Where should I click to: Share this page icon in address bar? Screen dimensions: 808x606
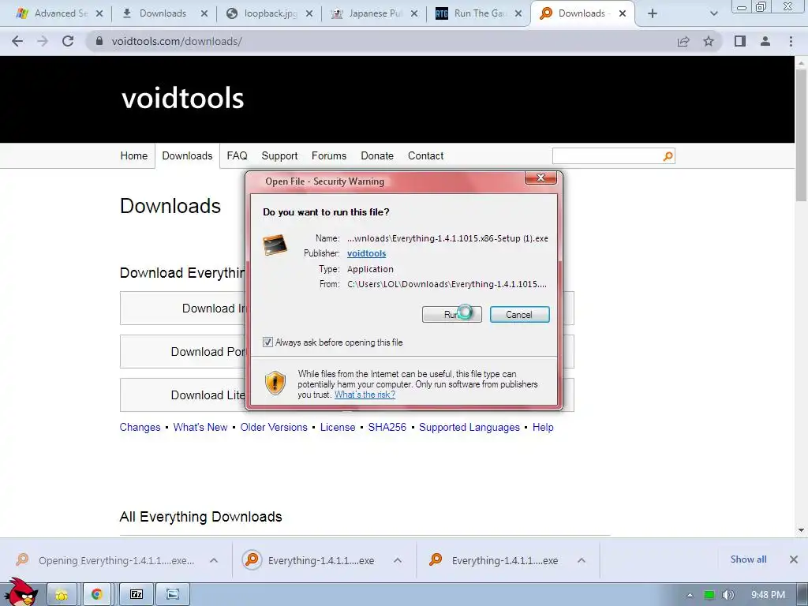(x=683, y=41)
